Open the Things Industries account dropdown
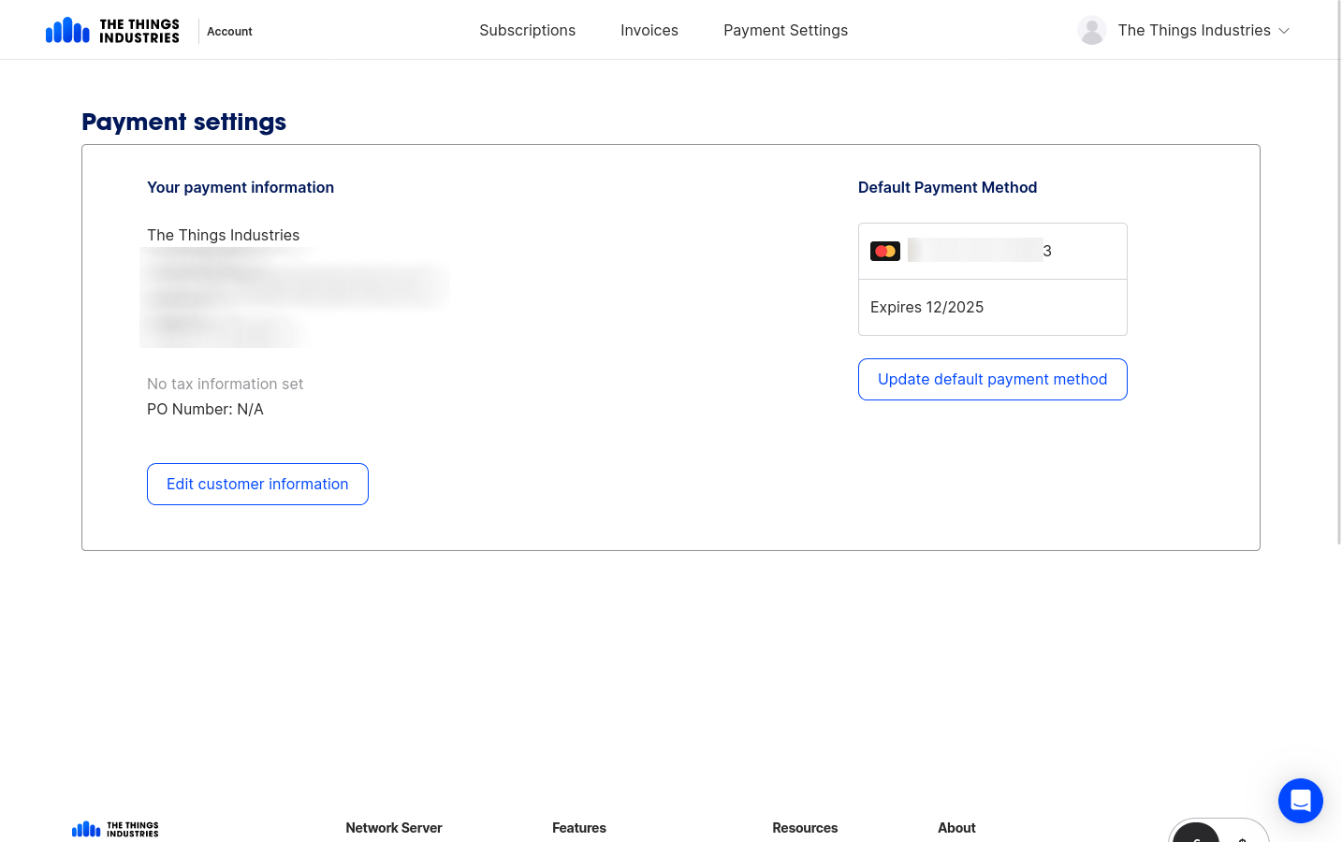 point(1194,30)
